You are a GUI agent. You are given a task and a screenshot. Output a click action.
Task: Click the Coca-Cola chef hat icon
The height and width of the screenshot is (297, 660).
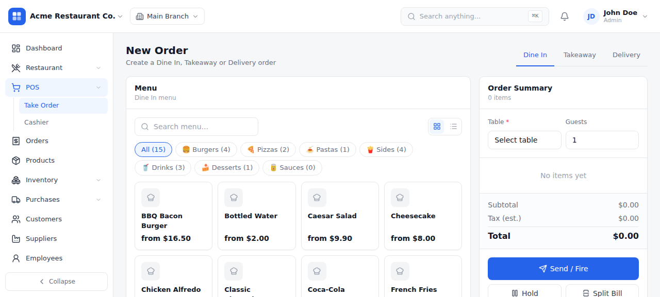pos(317,271)
